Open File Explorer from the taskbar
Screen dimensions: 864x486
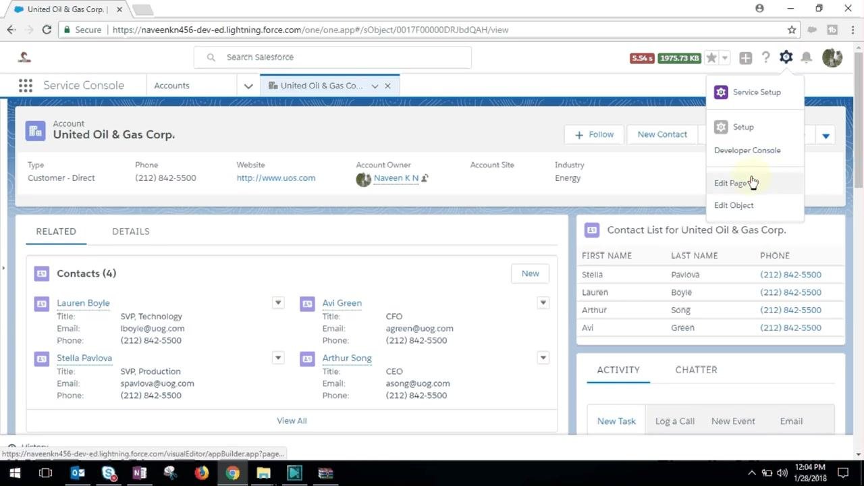point(263,473)
